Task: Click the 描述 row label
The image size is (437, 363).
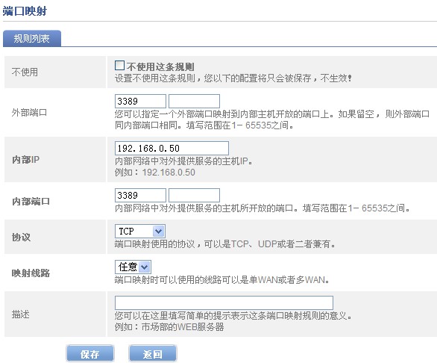Action: point(20,314)
